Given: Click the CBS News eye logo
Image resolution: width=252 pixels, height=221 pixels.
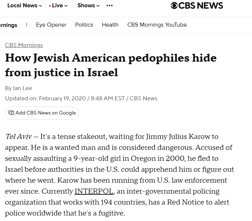Looking at the screenshot, I should tap(174, 5).
